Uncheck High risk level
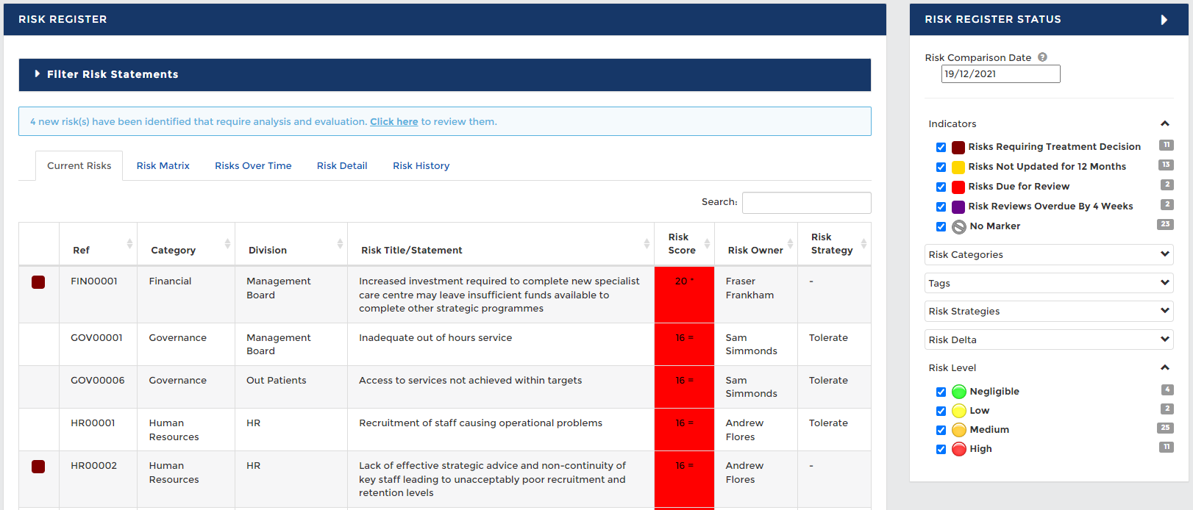1193x510 pixels. click(941, 450)
